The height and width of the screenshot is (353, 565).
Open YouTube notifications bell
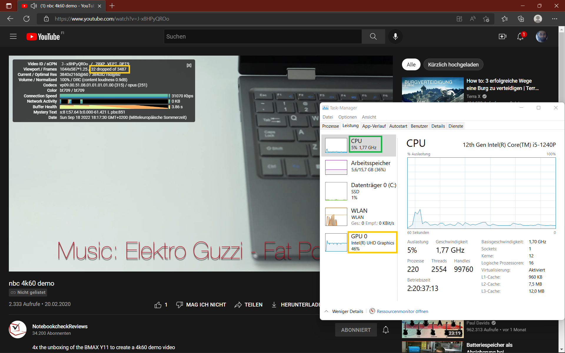click(520, 36)
